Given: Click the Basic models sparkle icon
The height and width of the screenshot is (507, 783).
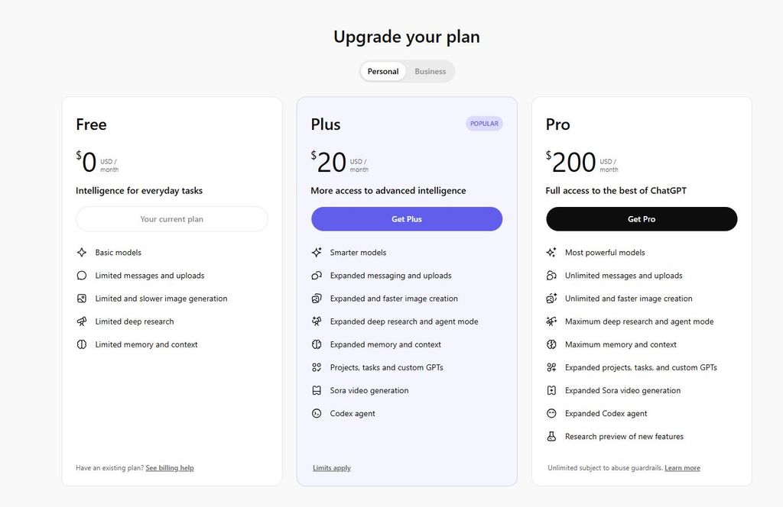Looking at the screenshot, I should 82,253.
